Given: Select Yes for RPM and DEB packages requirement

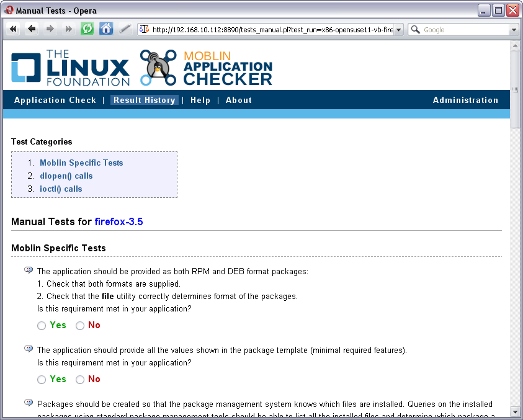Looking at the screenshot, I should point(42,326).
